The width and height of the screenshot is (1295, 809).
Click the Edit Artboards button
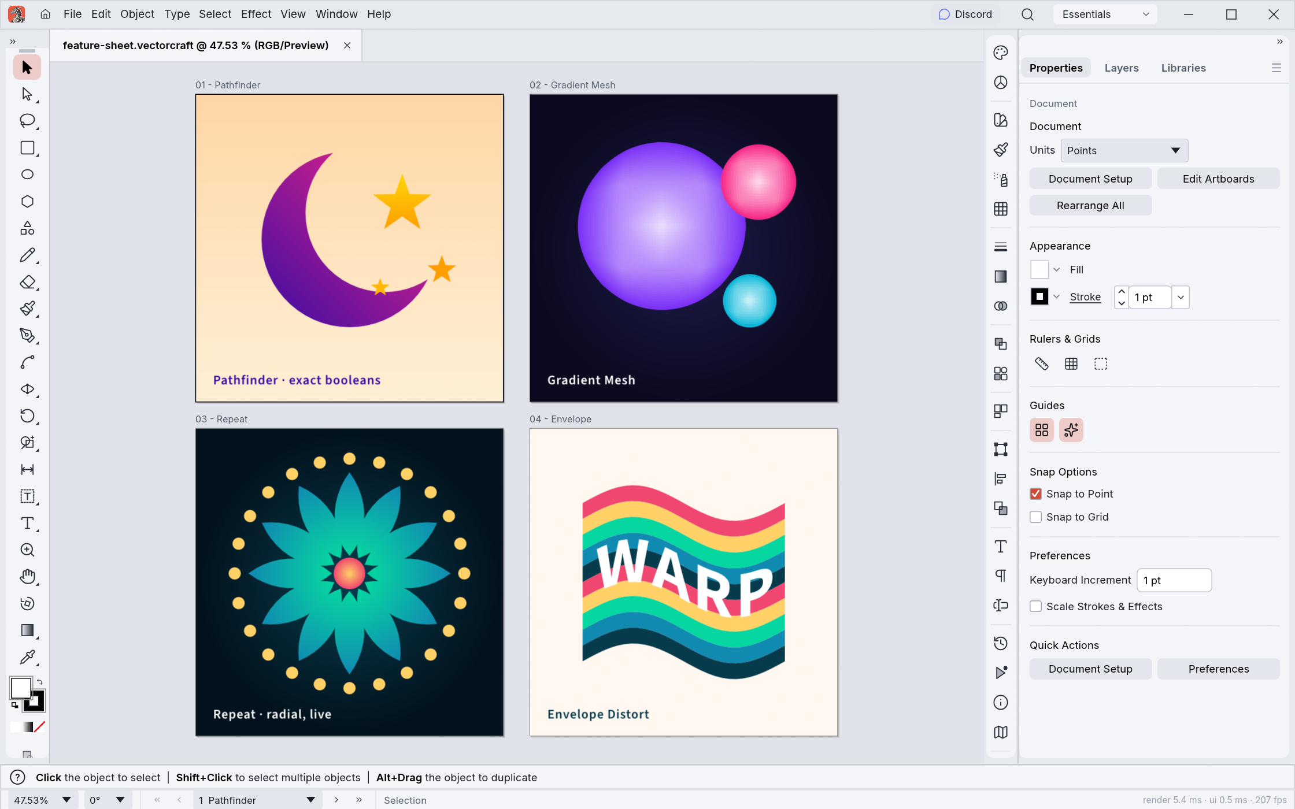1219,179
